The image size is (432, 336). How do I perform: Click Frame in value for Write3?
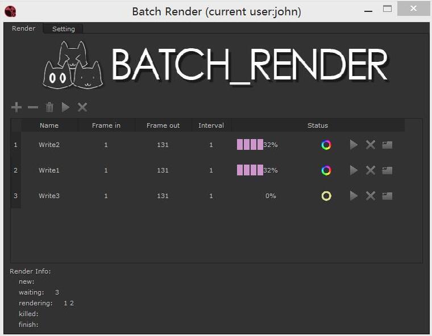106,196
